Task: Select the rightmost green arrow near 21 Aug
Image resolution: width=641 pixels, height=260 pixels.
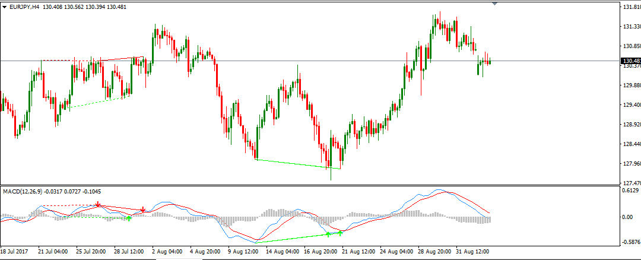Action: point(341,233)
